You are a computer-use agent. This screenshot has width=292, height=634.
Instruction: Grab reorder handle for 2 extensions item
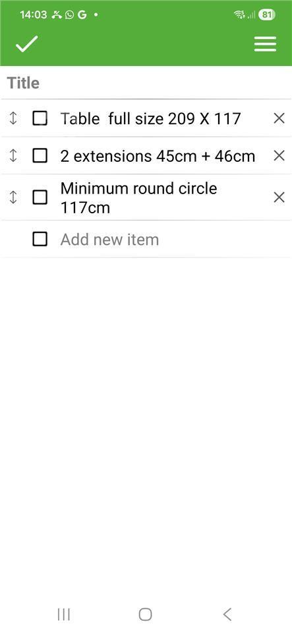coord(13,156)
